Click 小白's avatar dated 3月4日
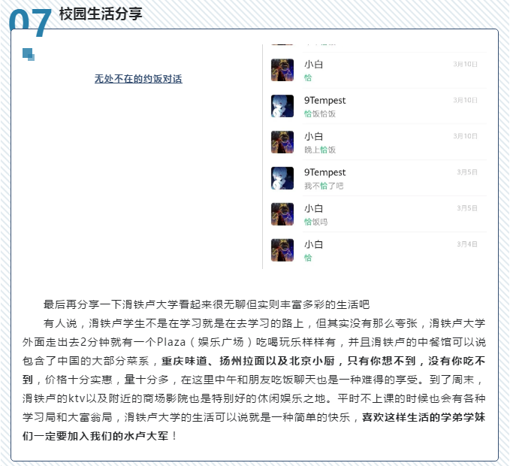Viewport: 510px width, 466px height. [282, 250]
